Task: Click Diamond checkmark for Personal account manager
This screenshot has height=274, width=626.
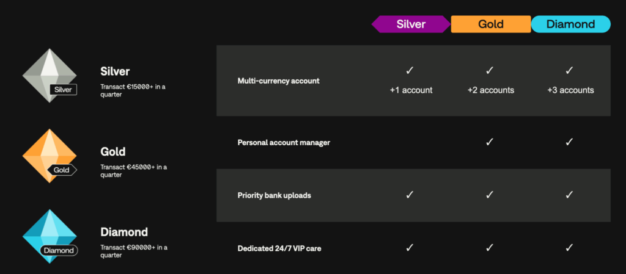Action: click(x=570, y=142)
